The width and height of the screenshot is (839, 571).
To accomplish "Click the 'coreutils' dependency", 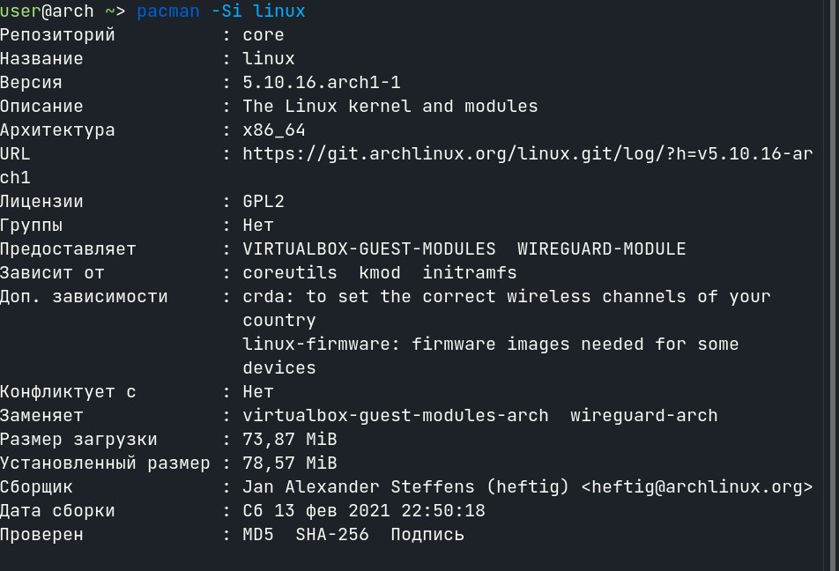I will (x=289, y=273).
